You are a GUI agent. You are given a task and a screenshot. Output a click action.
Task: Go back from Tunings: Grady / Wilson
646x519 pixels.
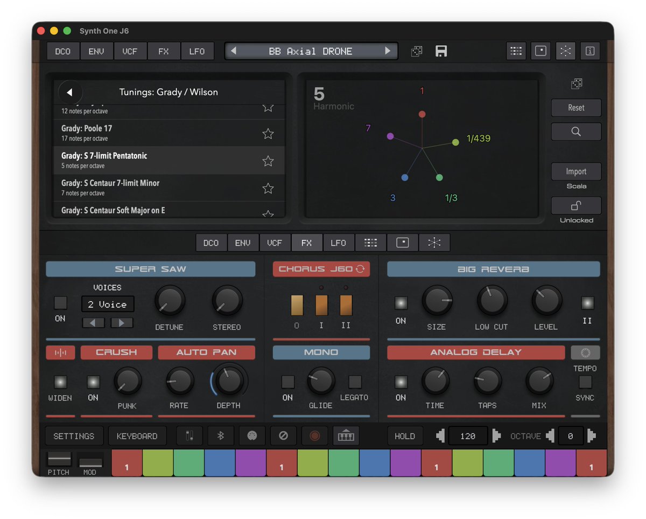pos(70,92)
